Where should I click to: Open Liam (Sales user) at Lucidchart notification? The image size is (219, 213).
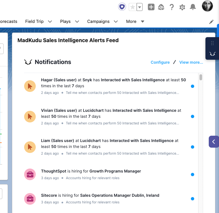tap(109, 144)
